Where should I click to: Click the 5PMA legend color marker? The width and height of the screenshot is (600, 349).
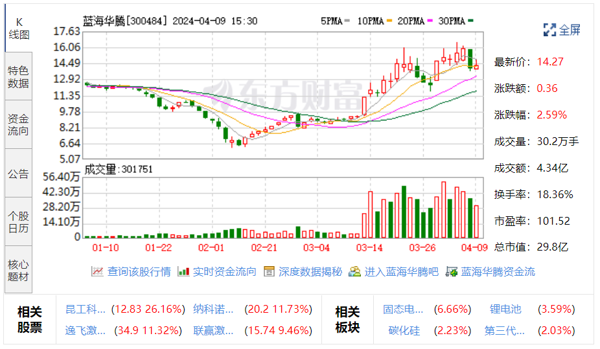[347, 21]
